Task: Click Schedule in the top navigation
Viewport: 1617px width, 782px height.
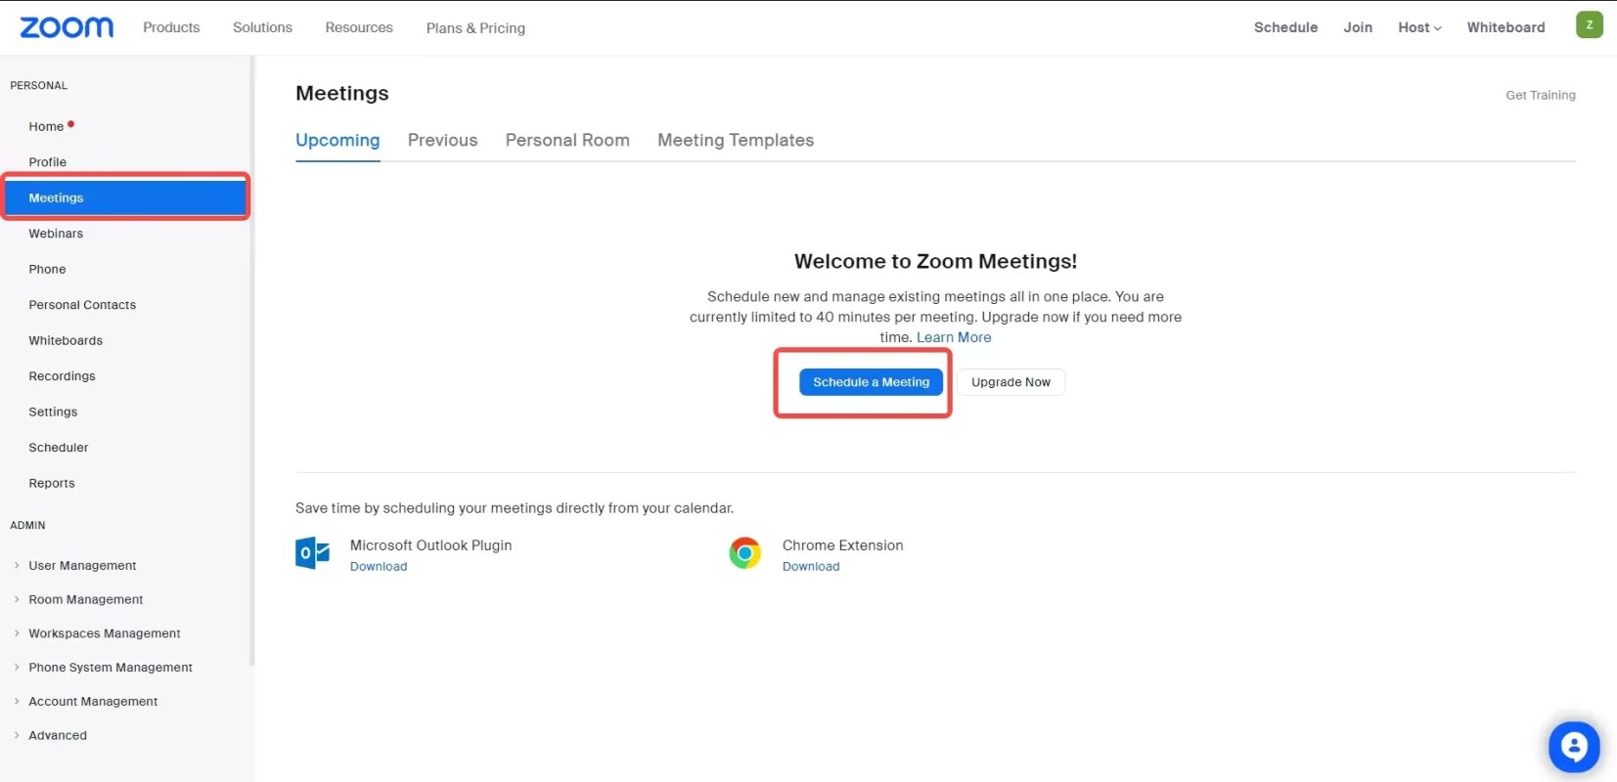Action: click(x=1285, y=27)
